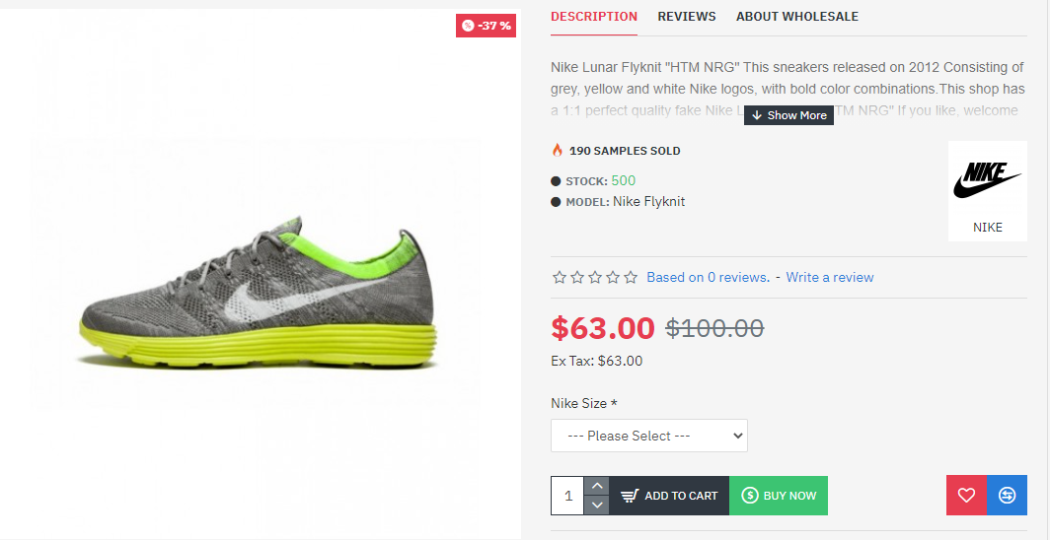Viewport: 1050px width, 540px height.
Task: Open the Write a review link
Action: pyautogui.click(x=830, y=278)
